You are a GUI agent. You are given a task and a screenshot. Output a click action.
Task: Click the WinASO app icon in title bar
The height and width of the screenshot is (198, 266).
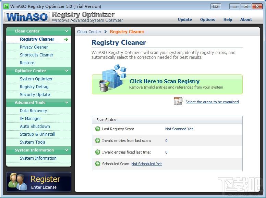(6, 6)
